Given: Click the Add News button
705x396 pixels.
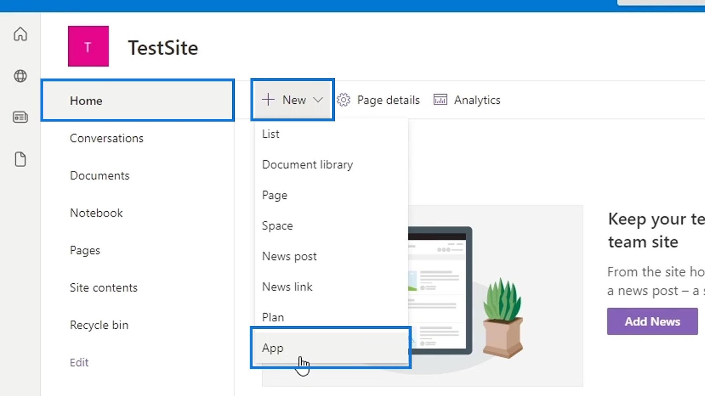Looking at the screenshot, I should pyautogui.click(x=652, y=322).
